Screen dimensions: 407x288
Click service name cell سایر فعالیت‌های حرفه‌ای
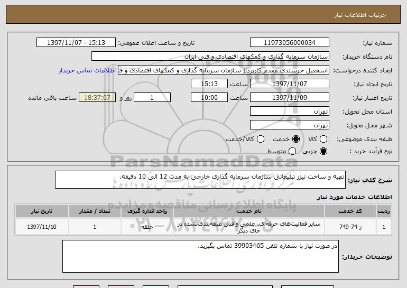point(248,227)
